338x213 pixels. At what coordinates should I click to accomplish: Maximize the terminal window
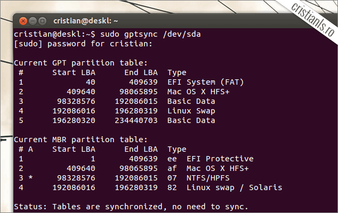pyautogui.click(x=42, y=21)
